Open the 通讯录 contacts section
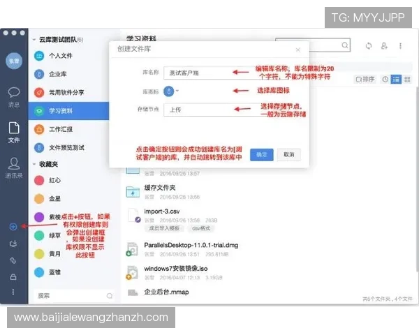Screen dimensions: 419x335 [14, 167]
